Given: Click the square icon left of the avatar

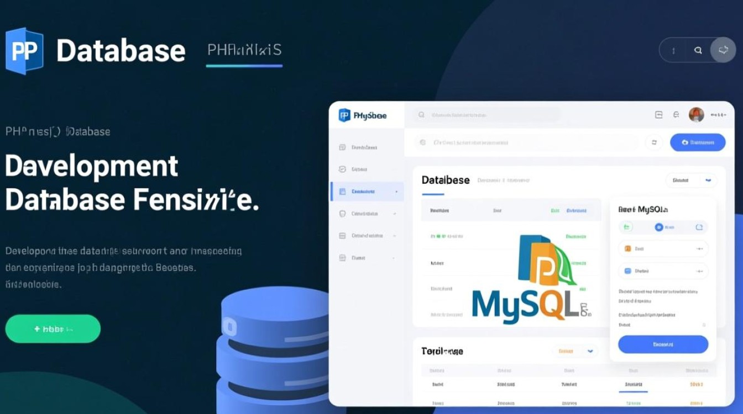Looking at the screenshot, I should click(x=658, y=115).
